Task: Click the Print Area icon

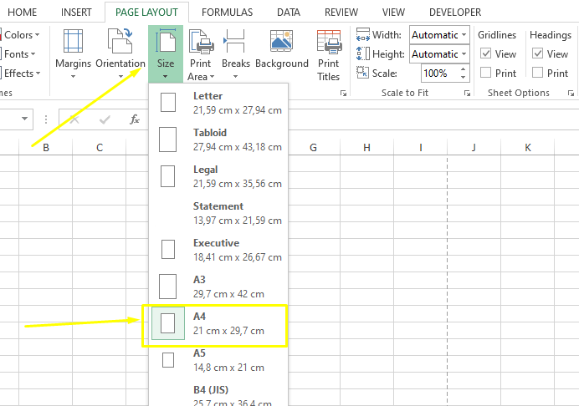Action: coord(202,42)
